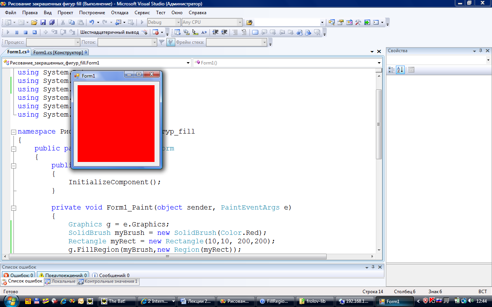Viewport: 492px width, 307px height.
Task: Open the Сервис menu
Action: click(142, 13)
